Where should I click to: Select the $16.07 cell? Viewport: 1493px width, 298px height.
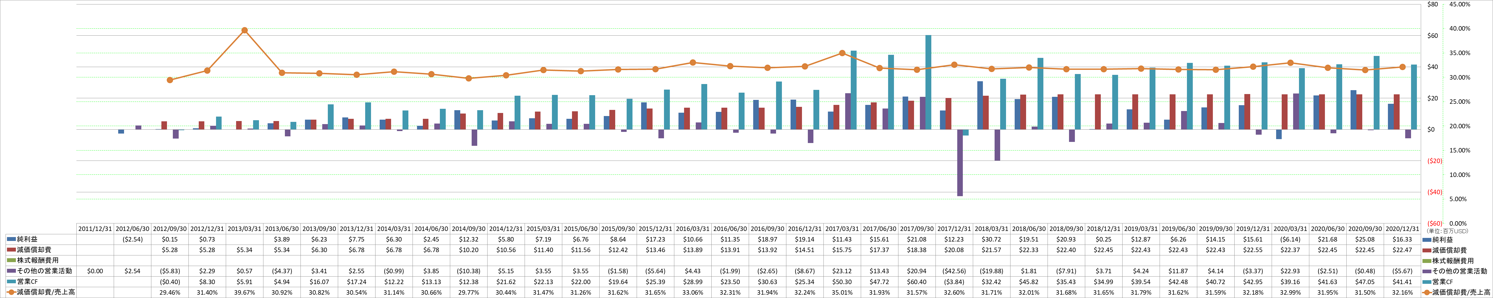319,282
